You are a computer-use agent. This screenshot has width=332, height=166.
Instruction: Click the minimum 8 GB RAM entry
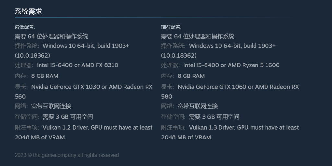coord(45,76)
